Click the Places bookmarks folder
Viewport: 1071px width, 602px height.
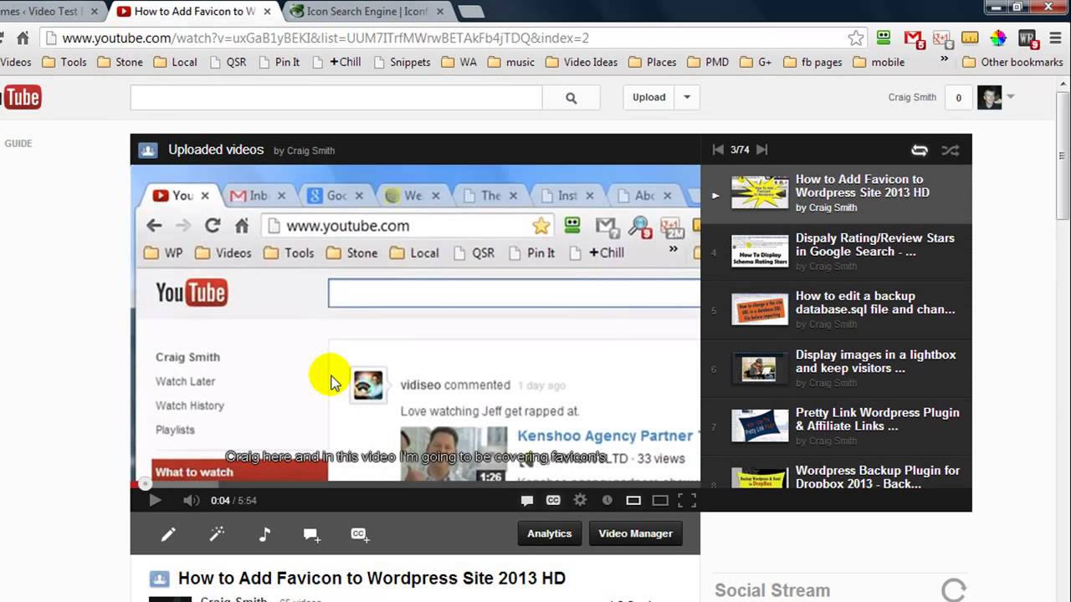tap(652, 62)
